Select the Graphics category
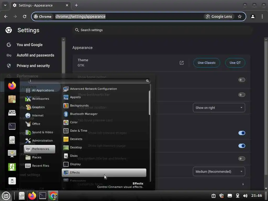 pyautogui.click(x=40, y=107)
